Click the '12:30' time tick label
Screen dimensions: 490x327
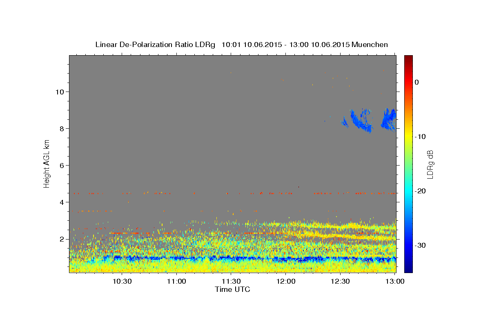click(x=340, y=281)
